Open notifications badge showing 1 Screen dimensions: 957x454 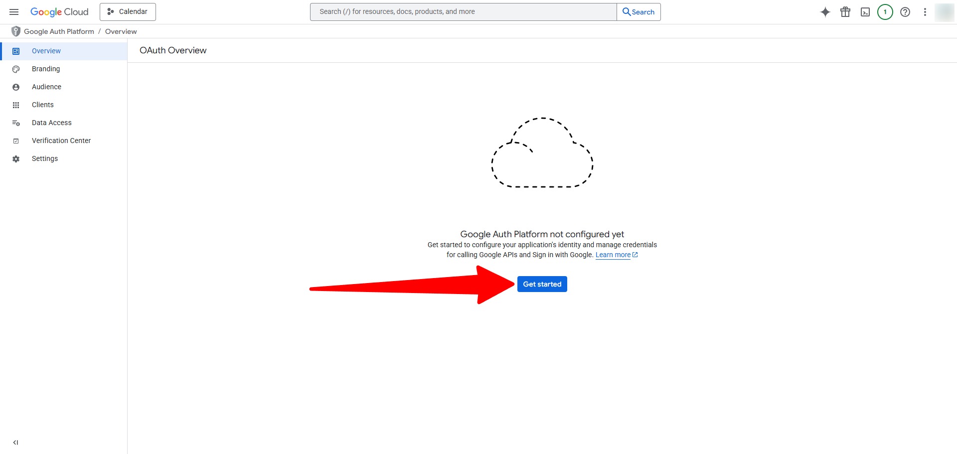(885, 12)
